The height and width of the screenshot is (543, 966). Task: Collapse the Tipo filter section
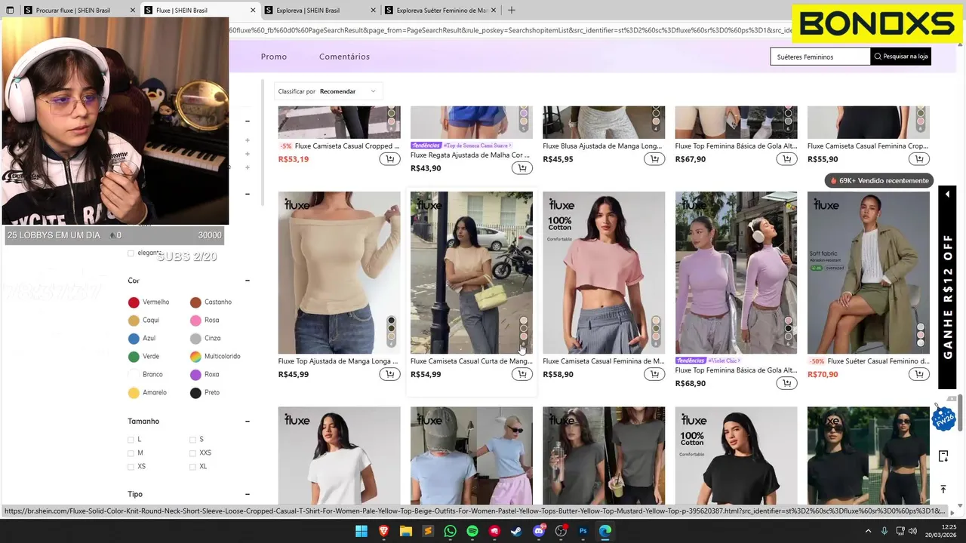[247, 494]
